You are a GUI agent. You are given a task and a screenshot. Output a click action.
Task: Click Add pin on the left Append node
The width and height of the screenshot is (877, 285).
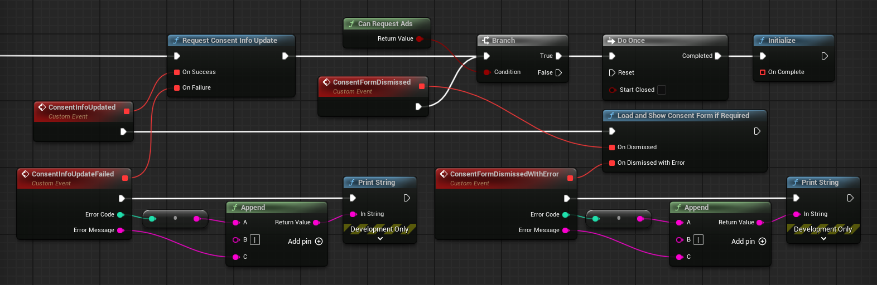305,242
